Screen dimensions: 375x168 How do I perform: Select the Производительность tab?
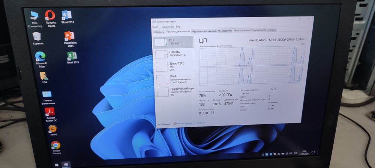tap(178, 31)
